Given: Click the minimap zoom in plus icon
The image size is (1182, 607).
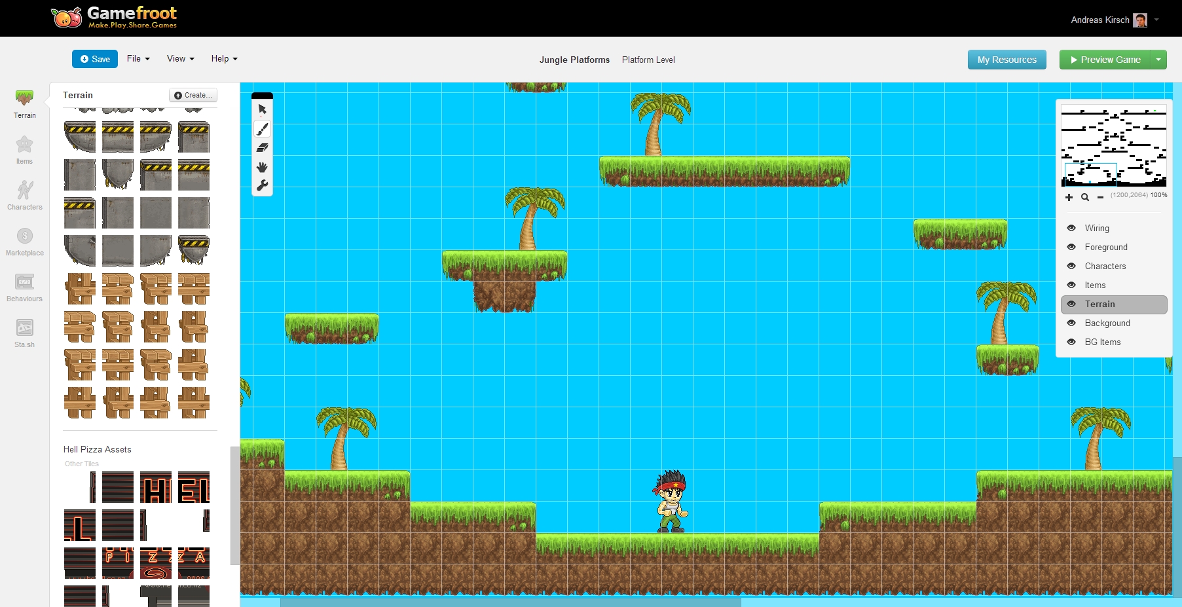Looking at the screenshot, I should (x=1069, y=197).
